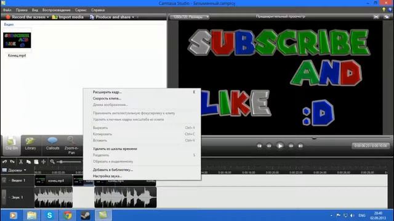Image resolution: width=394 pixels, height=221 pixels.
Task: Open media player from taskbar
Action: [x=14, y=215]
